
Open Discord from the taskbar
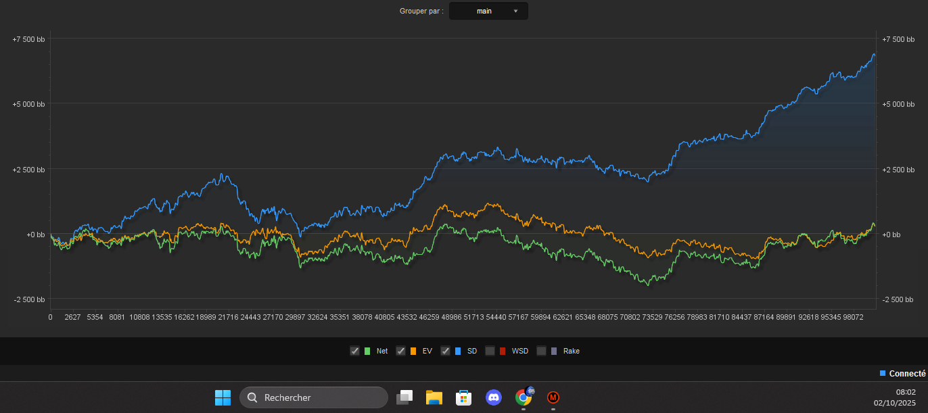pos(494,397)
